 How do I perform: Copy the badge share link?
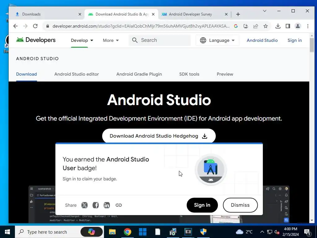(x=119, y=205)
